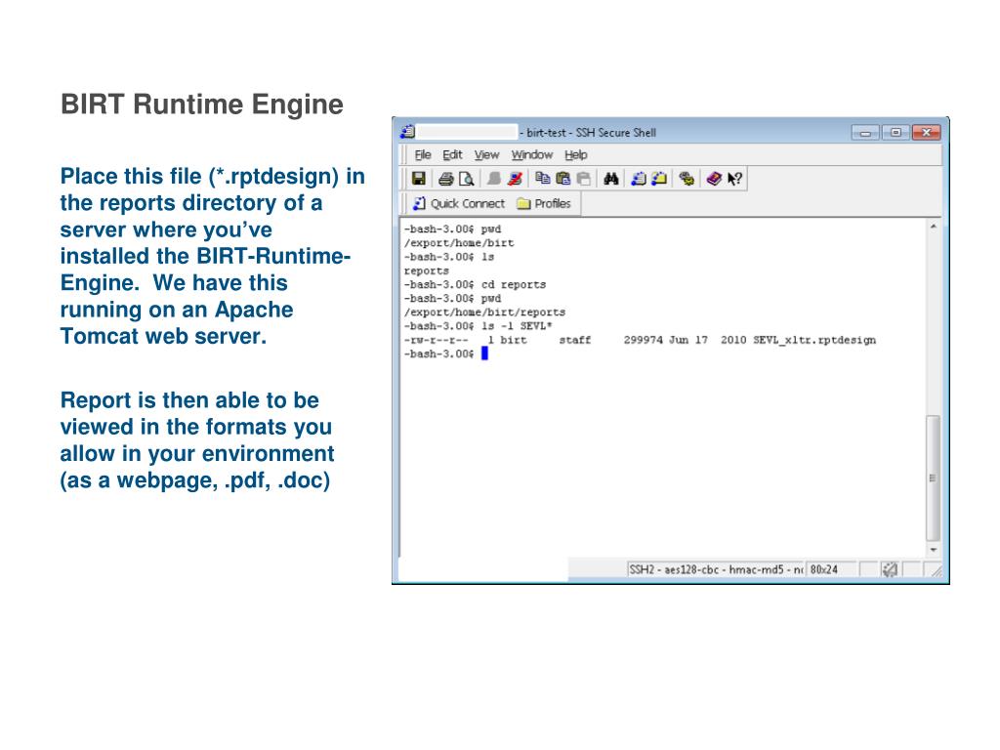Click the window resize grip corner
The height and width of the screenshot is (750, 1000).
(x=936, y=569)
